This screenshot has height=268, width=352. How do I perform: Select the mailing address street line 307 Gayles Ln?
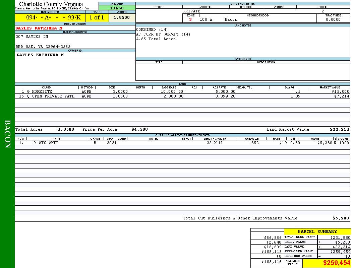point(33,37)
